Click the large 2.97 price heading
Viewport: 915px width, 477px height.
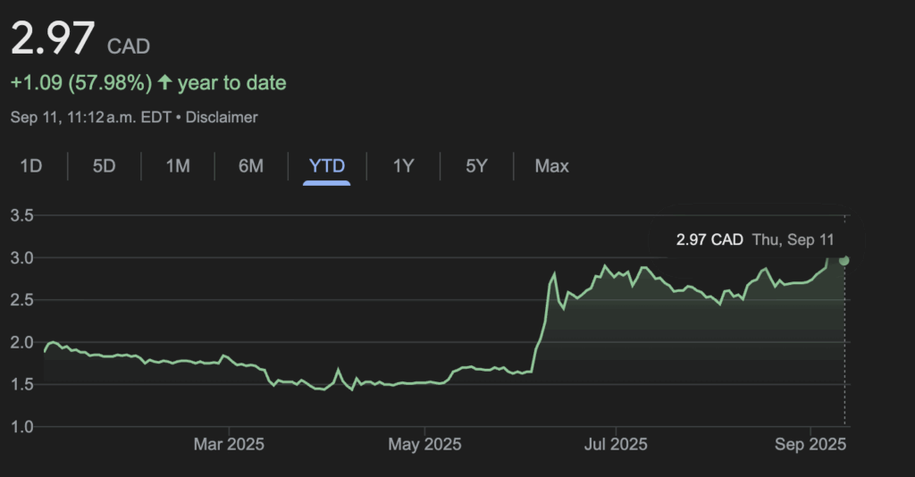[52, 39]
